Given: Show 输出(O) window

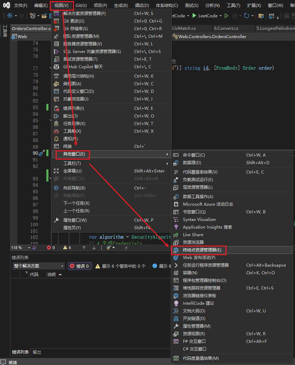Looking at the screenshot, I should pyautogui.click(x=111, y=116).
